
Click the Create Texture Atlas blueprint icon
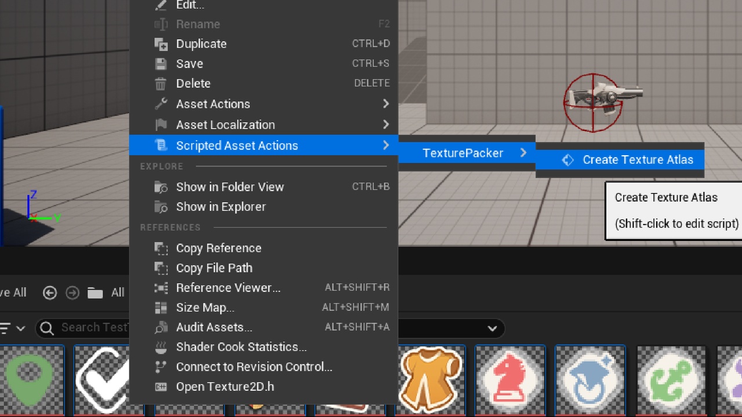568,160
